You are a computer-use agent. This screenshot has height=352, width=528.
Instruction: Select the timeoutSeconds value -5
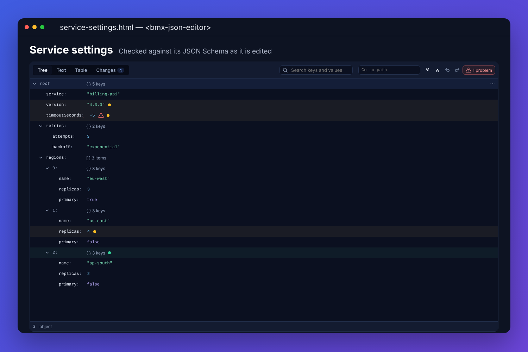tap(92, 115)
